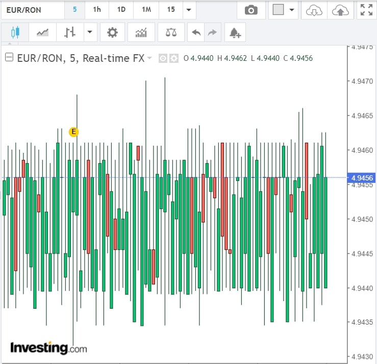Load chart layout from cloud
The image size is (377, 364).
[315, 10]
